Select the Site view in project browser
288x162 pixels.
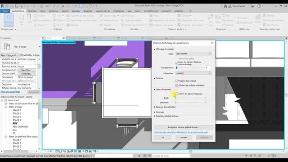point(15,130)
